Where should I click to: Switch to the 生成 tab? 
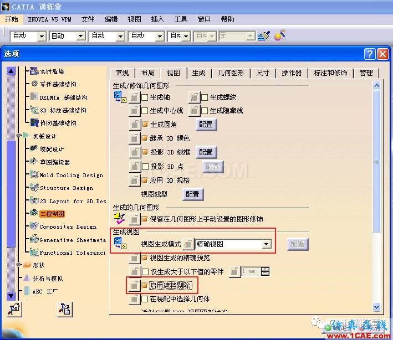pos(199,73)
